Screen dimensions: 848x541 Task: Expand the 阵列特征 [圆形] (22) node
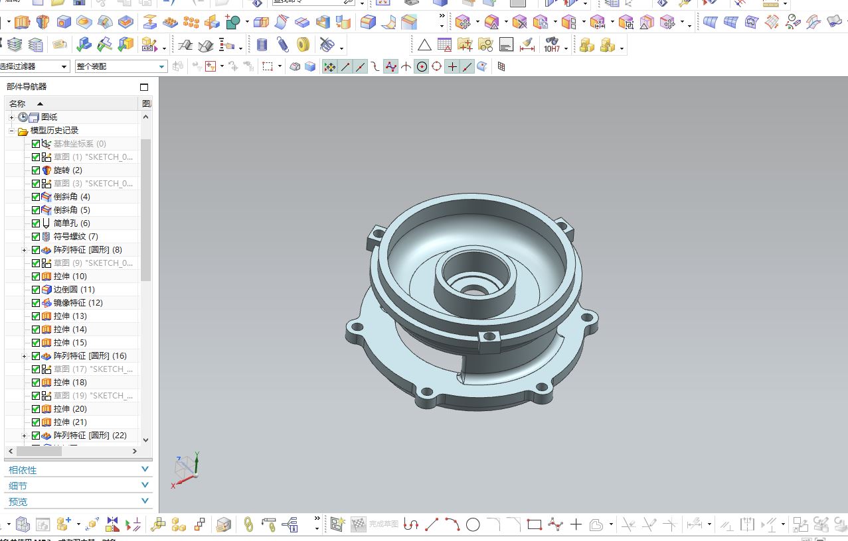[24, 436]
